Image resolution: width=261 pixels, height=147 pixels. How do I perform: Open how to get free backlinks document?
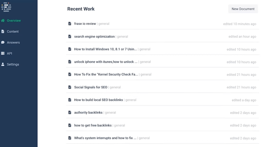click(x=93, y=125)
